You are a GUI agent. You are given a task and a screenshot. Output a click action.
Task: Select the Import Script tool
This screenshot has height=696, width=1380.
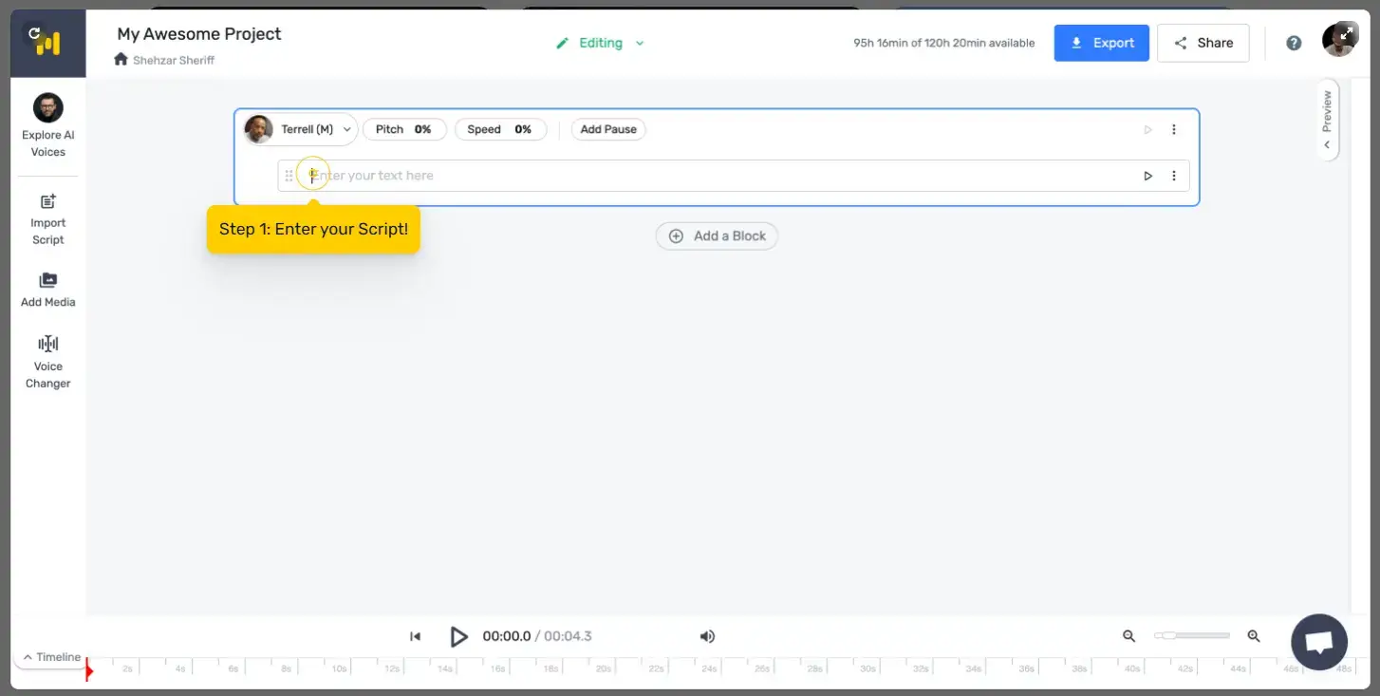tap(47, 216)
